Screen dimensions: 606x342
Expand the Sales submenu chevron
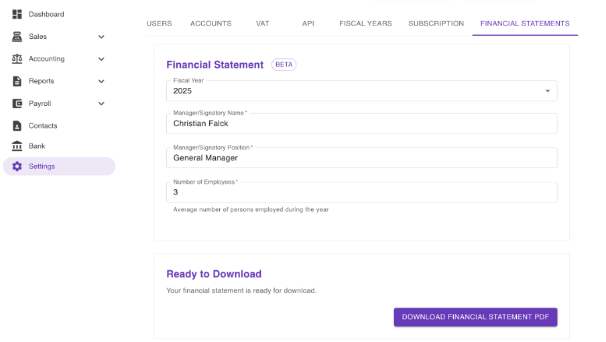click(x=101, y=37)
